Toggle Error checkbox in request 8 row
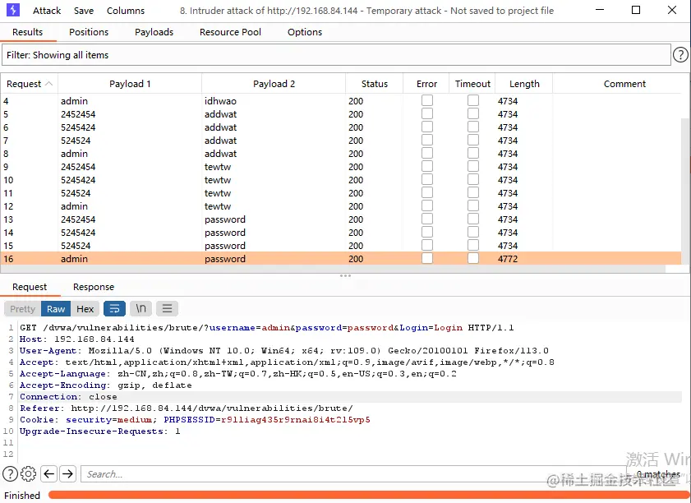 [x=427, y=153]
